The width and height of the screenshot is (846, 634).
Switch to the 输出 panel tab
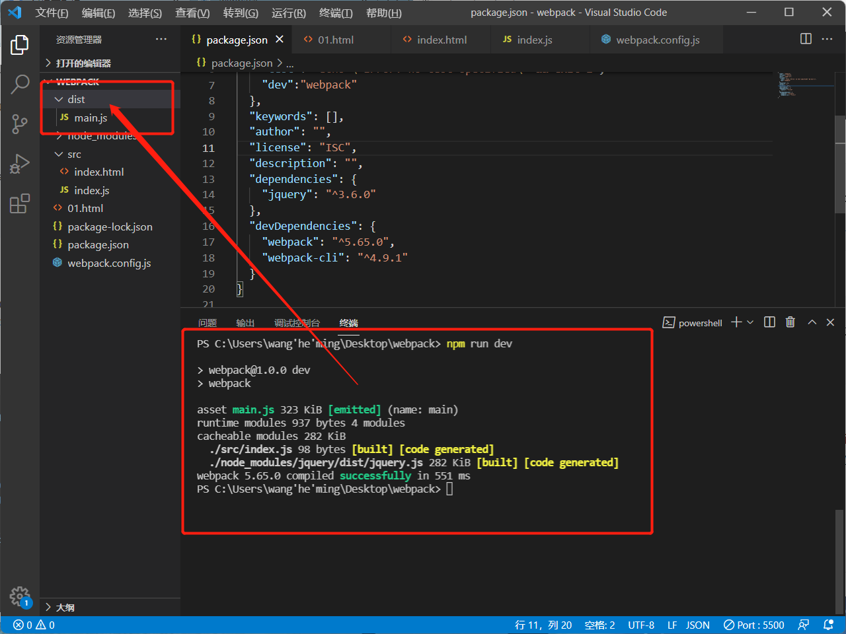pos(245,323)
